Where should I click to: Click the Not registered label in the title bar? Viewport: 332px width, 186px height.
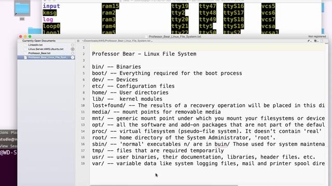click(x=317, y=37)
